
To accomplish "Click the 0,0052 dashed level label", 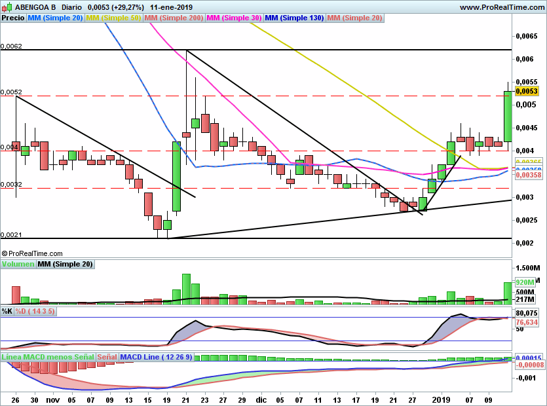I will pos(11,92).
